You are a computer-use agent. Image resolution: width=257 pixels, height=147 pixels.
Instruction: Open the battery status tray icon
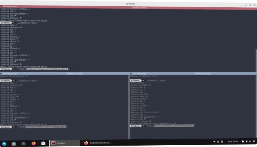254,141
